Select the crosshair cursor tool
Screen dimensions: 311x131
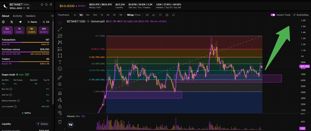(x=60, y=22)
